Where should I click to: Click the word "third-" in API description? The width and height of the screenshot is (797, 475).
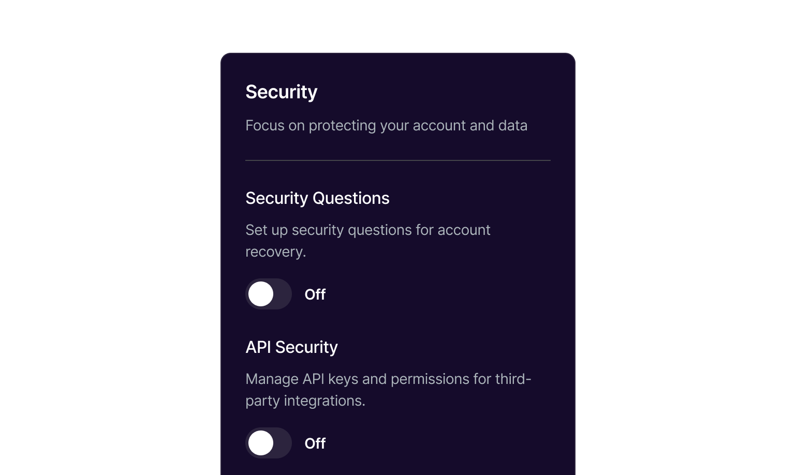pos(513,379)
